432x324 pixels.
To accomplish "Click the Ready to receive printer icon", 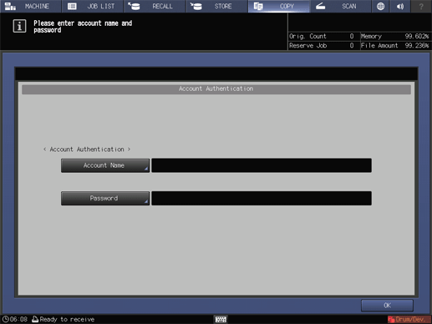I will click(x=35, y=319).
